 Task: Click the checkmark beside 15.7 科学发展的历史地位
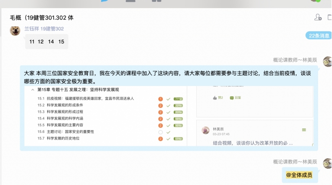[168, 139]
